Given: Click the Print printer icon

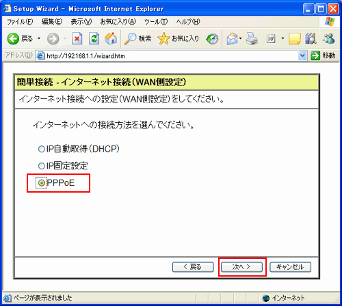Looking at the screenshot, I should [x=252, y=38].
